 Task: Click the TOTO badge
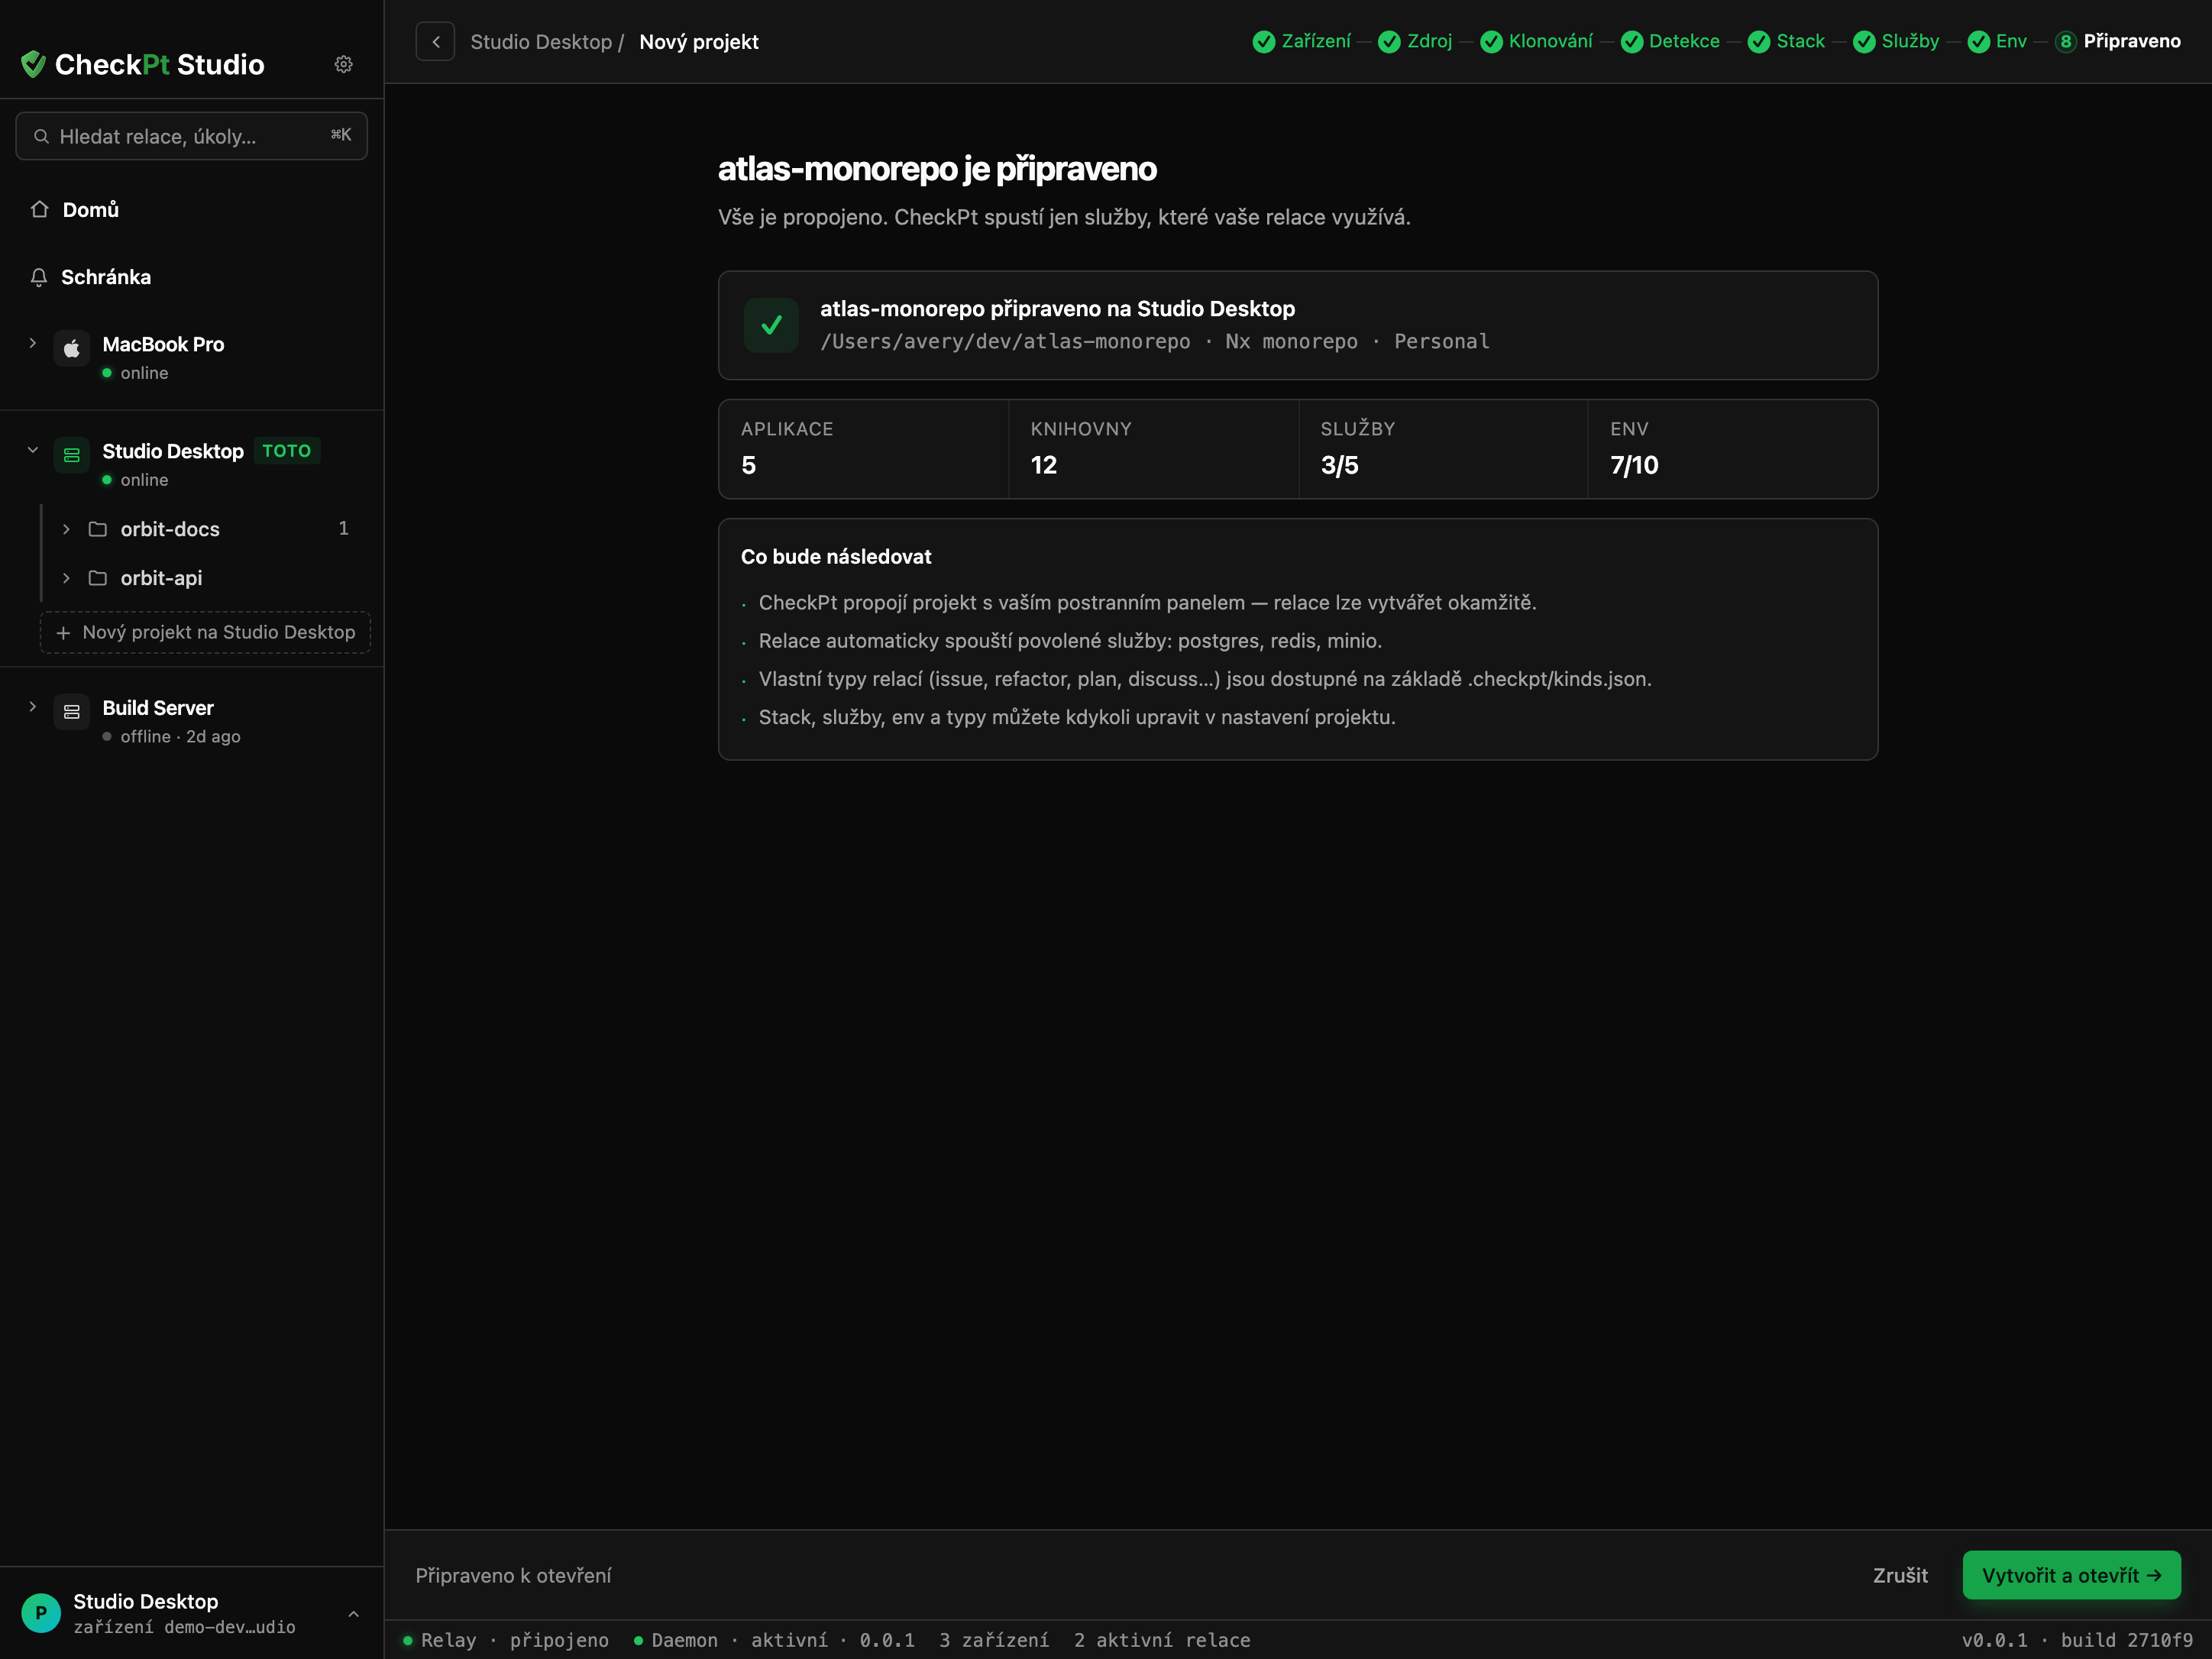pos(286,451)
